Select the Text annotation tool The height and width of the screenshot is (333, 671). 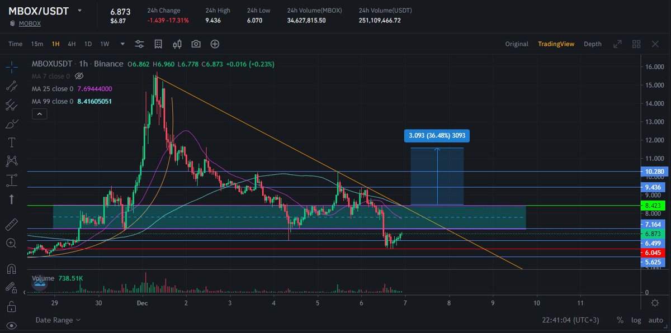(11, 142)
